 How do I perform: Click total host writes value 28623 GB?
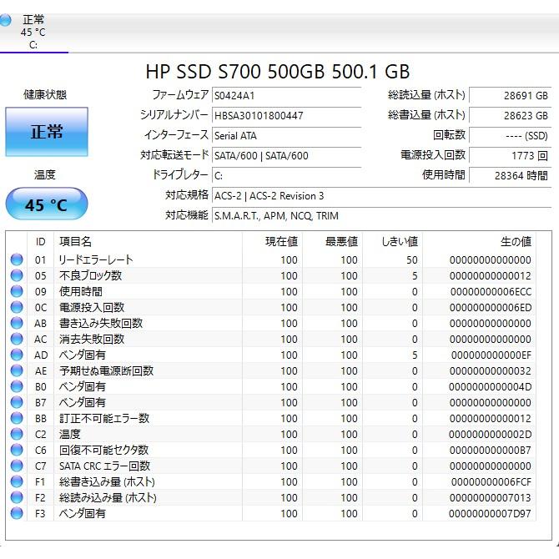(511, 115)
